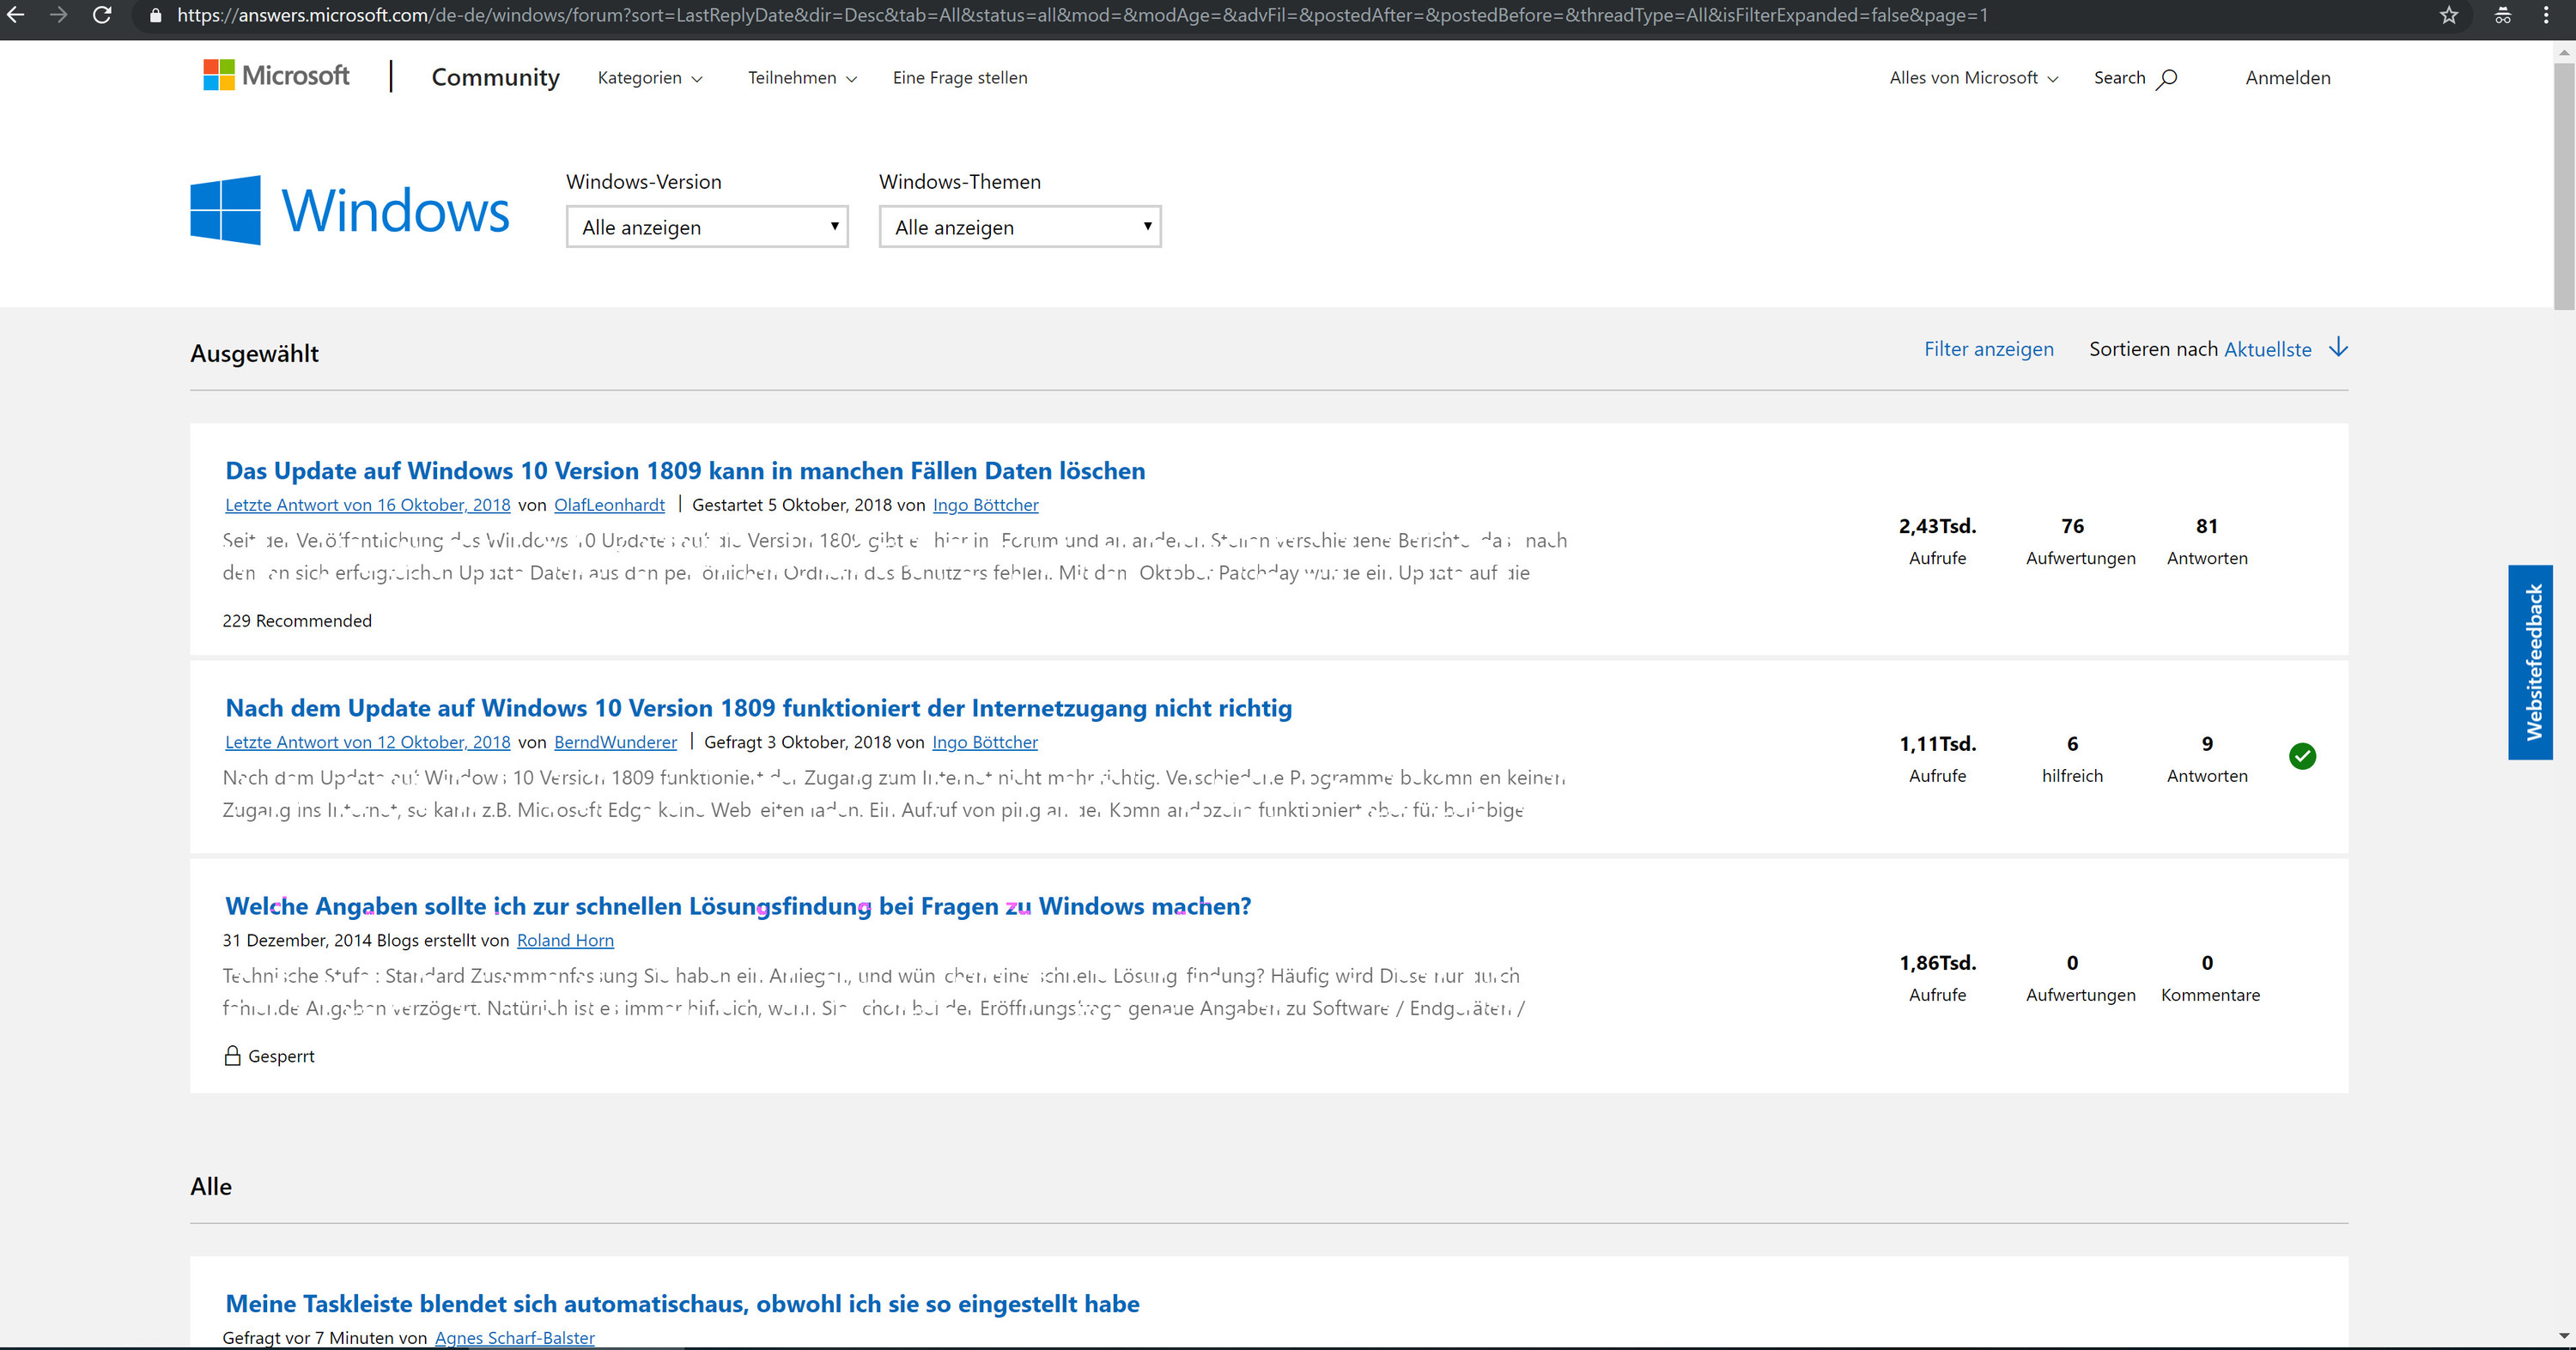Image resolution: width=2576 pixels, height=1350 pixels.
Task: Click the Alle section heading
Action: click(211, 1186)
